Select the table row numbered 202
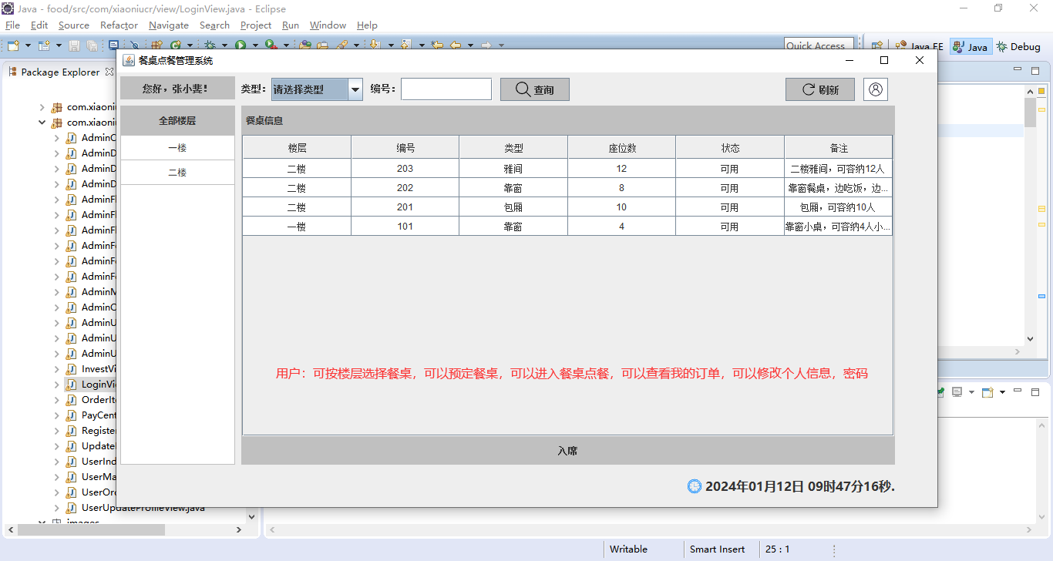 tap(567, 187)
